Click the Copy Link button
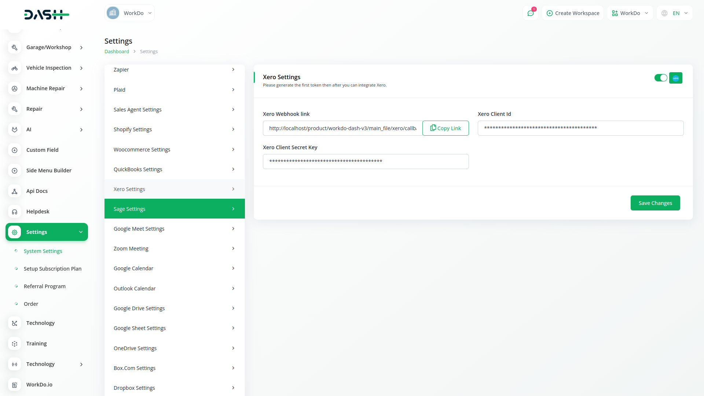The image size is (704, 396). tap(445, 128)
